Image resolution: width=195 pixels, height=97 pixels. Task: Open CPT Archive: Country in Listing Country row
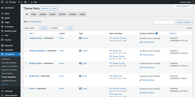pyautogui.click(x=118, y=38)
